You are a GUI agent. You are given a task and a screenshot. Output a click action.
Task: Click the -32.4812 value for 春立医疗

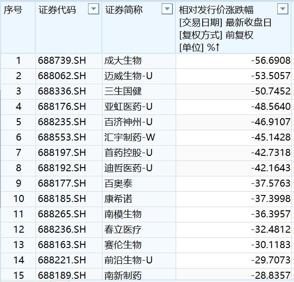click(x=270, y=229)
